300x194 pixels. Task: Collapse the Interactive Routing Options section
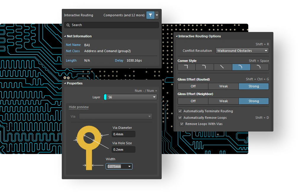click(x=177, y=36)
